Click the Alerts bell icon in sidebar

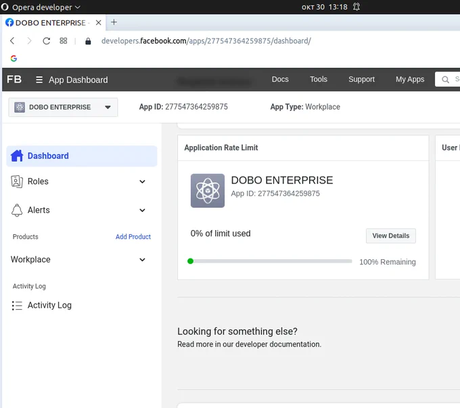tap(17, 210)
